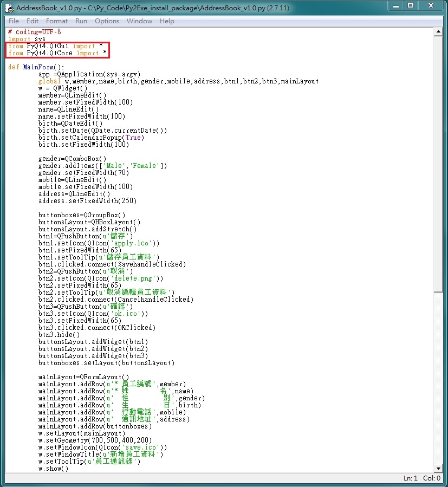Open the Edit menu
This screenshot has height=487, width=448.
(x=33, y=21)
